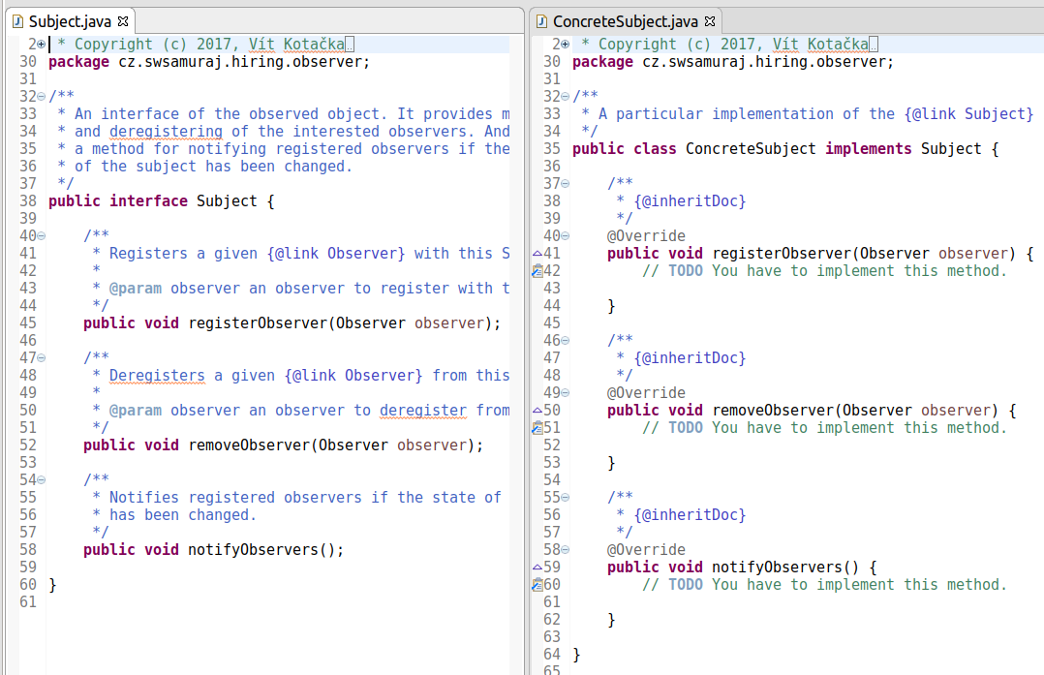Expand the folded copyright header in Subject.java

click(41, 45)
